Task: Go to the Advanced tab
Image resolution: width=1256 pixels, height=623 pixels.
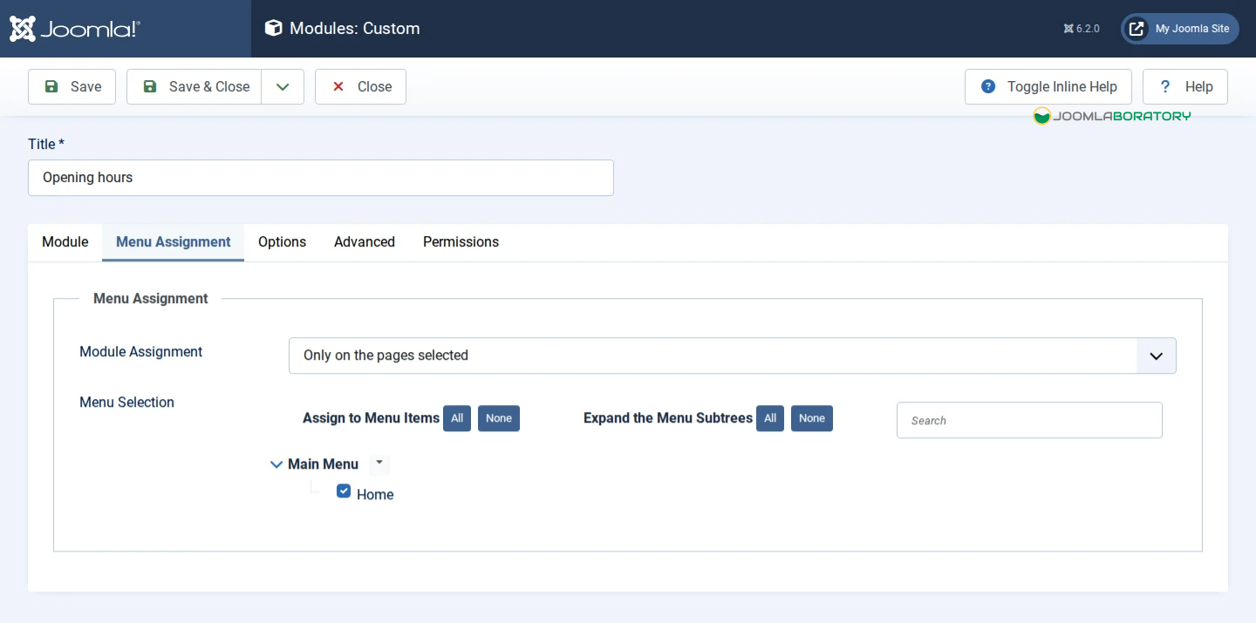Action: [x=365, y=242]
